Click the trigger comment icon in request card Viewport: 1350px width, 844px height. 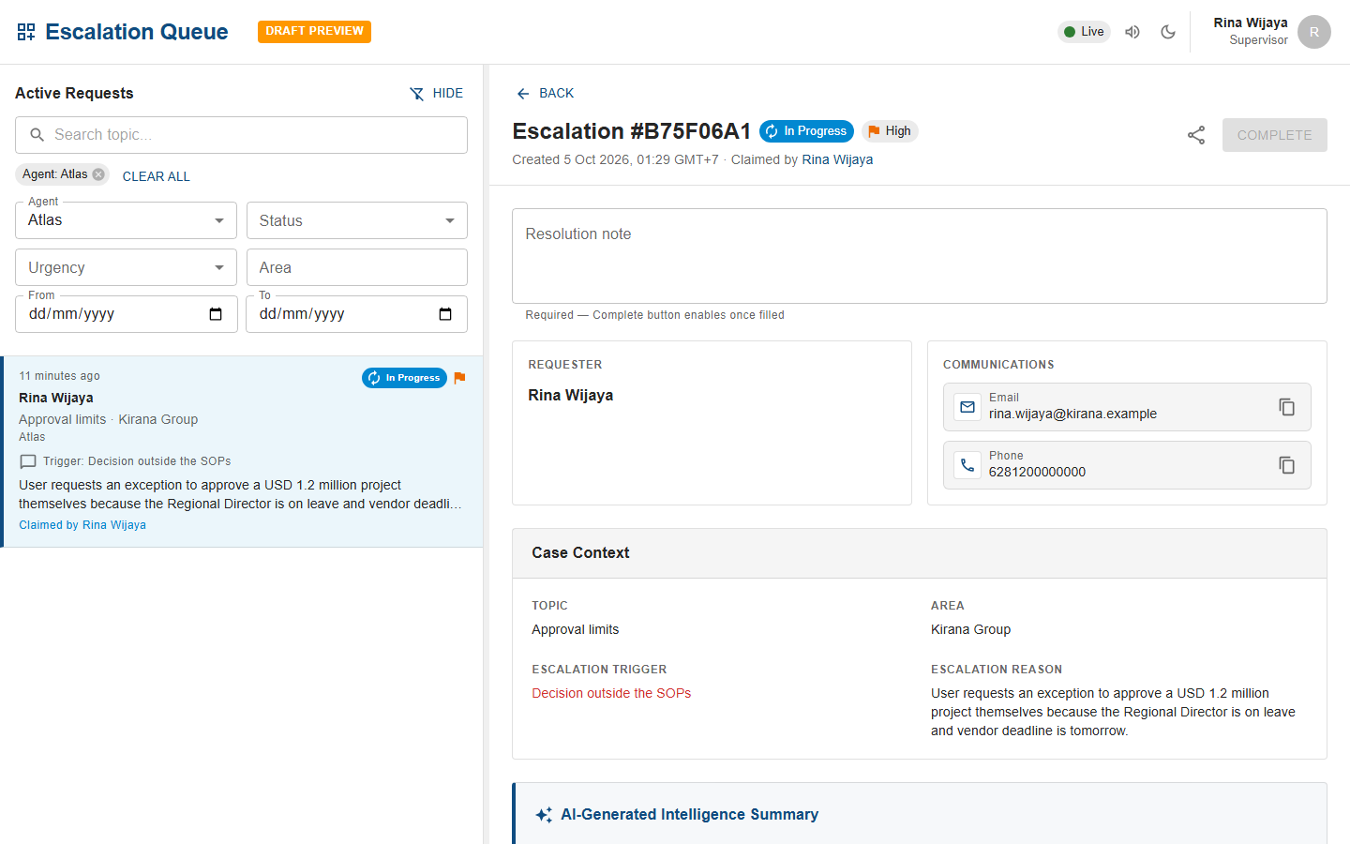pyautogui.click(x=28, y=461)
